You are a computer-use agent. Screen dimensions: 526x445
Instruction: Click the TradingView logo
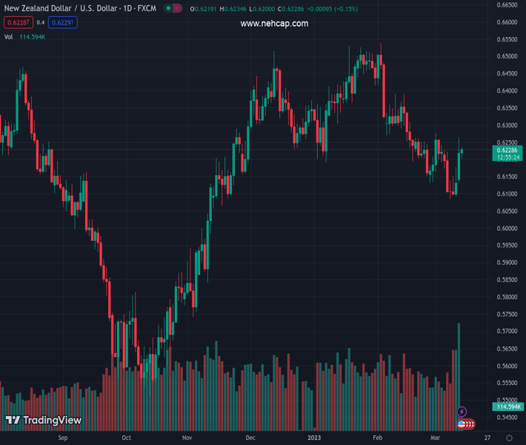point(44,421)
